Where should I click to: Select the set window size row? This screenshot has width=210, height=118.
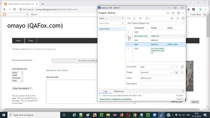156,36
